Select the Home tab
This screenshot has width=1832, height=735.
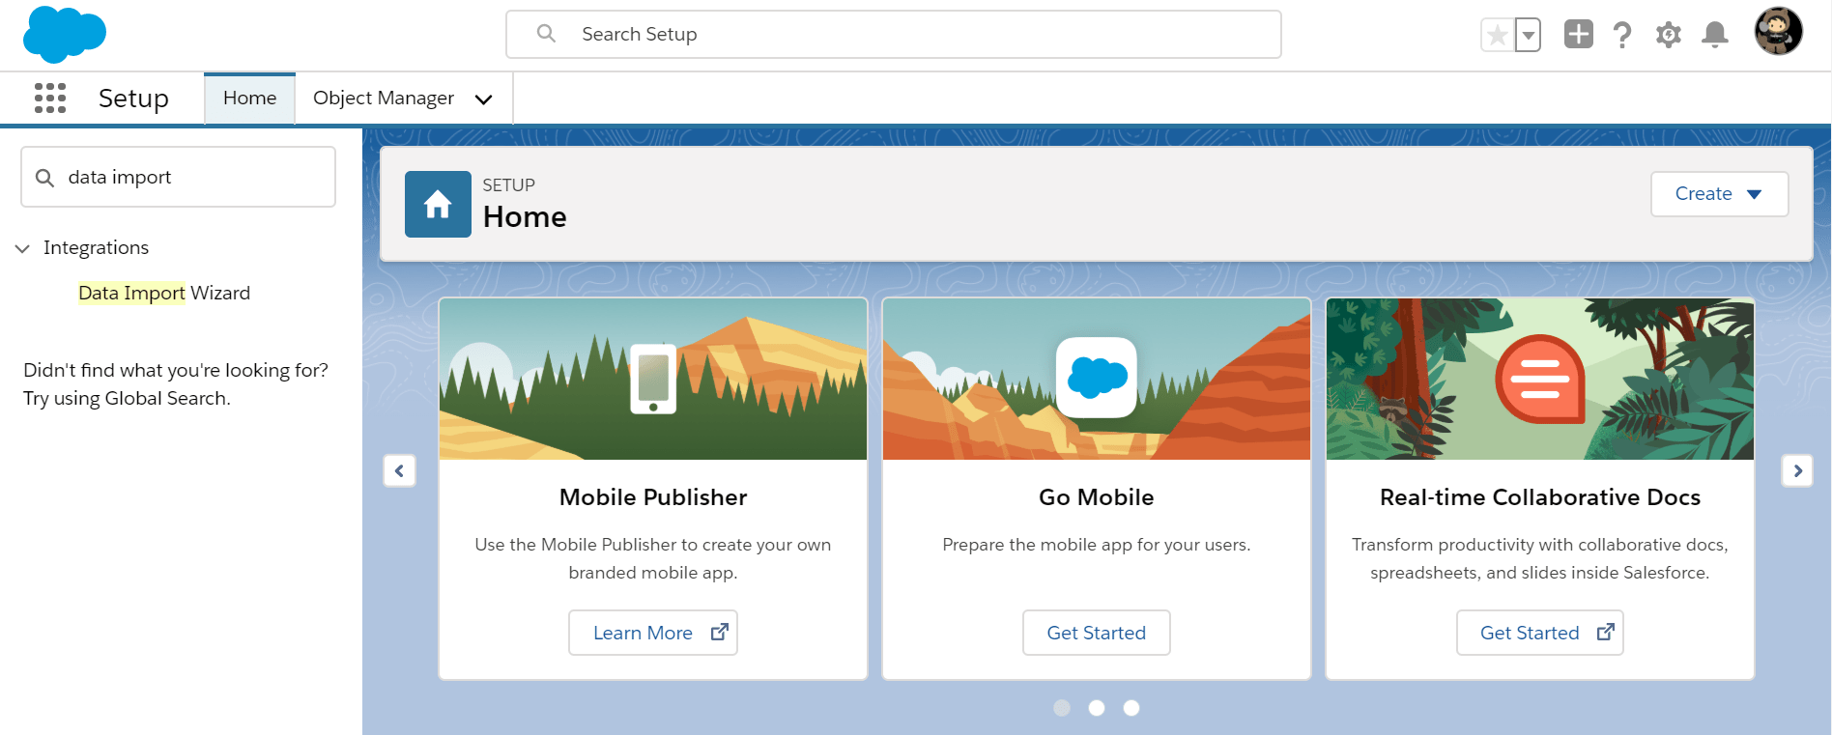[x=249, y=98]
